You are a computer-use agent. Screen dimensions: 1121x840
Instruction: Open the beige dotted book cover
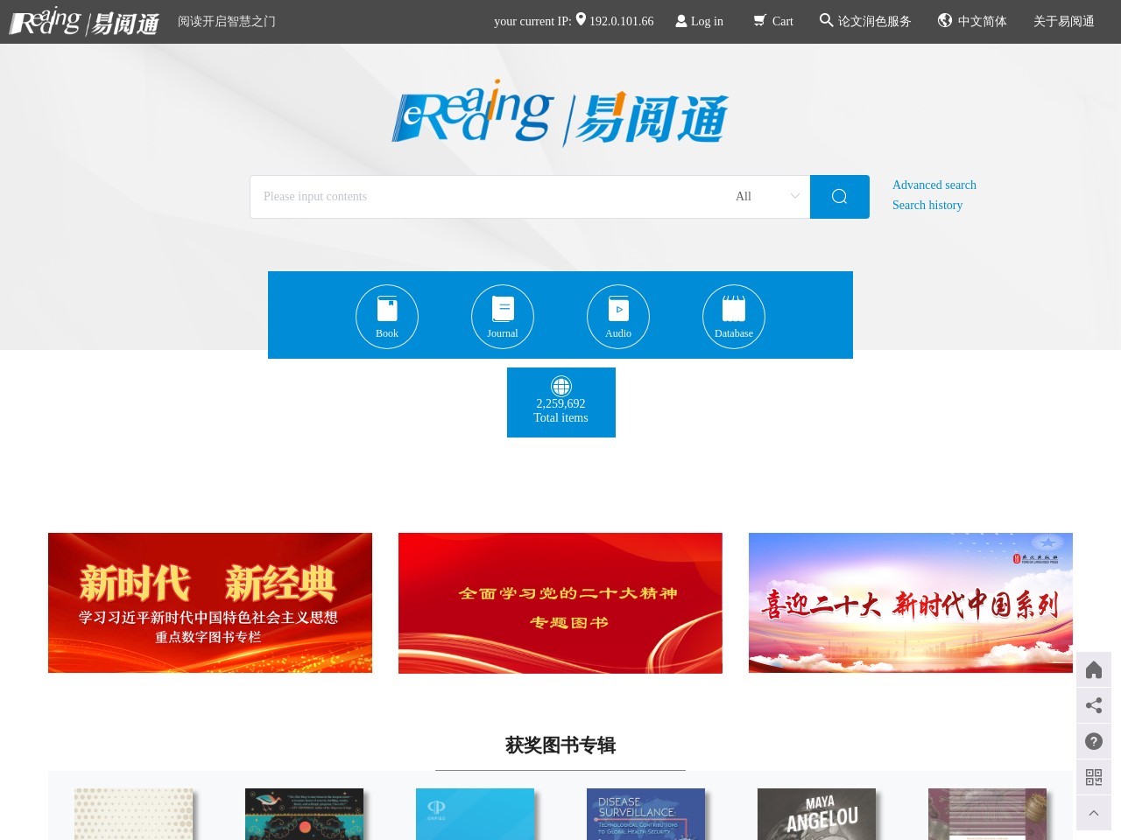[133, 814]
